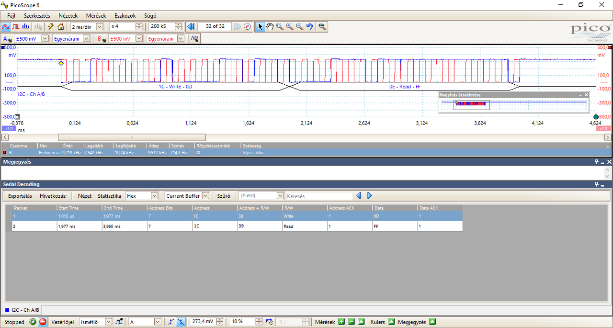Zoom to full view icon
Image resolution: width=613 pixels, height=328 pixels.
point(322,27)
